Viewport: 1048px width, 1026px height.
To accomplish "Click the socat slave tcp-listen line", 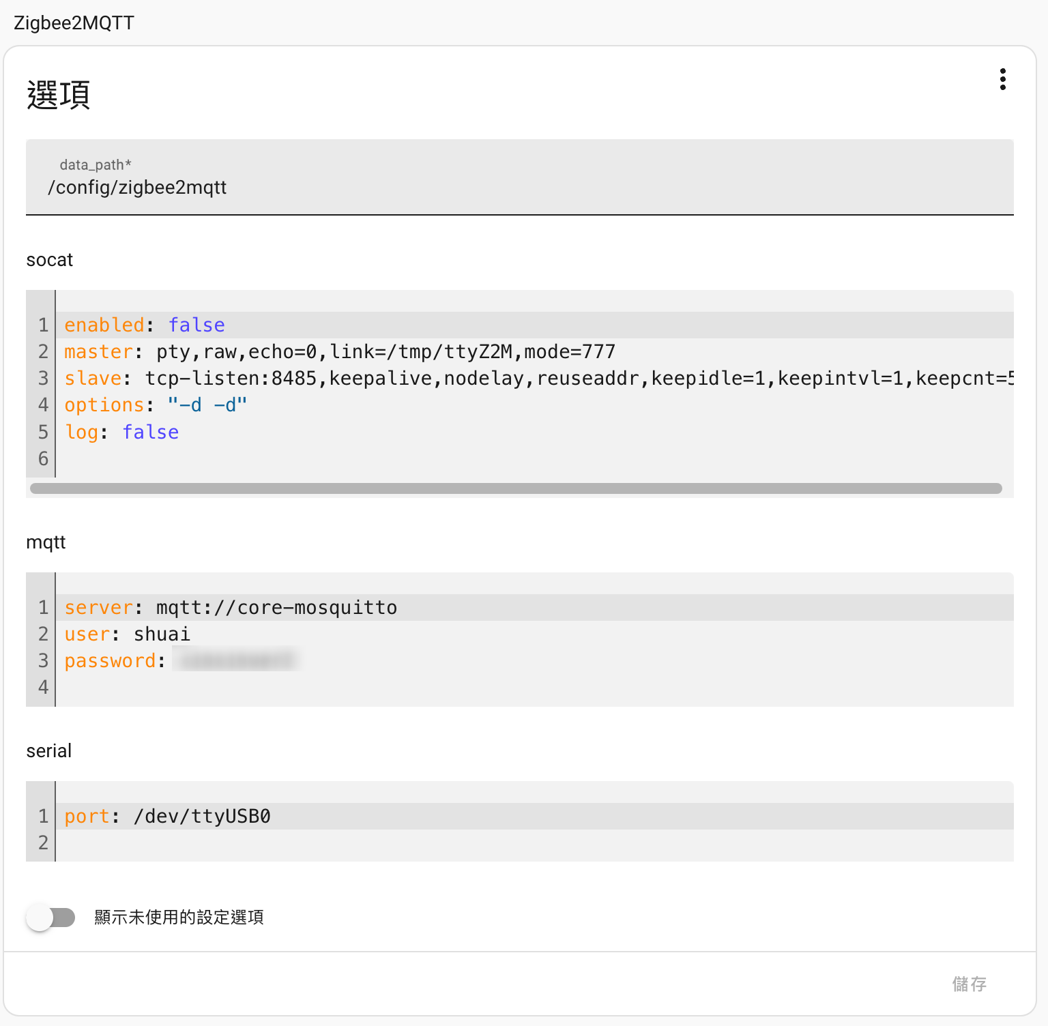I will tap(534, 379).
